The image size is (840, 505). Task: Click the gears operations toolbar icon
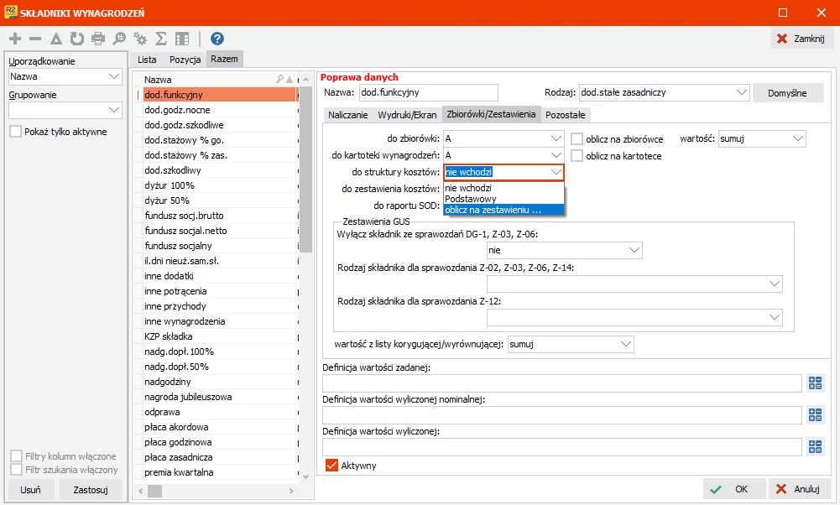[140, 39]
